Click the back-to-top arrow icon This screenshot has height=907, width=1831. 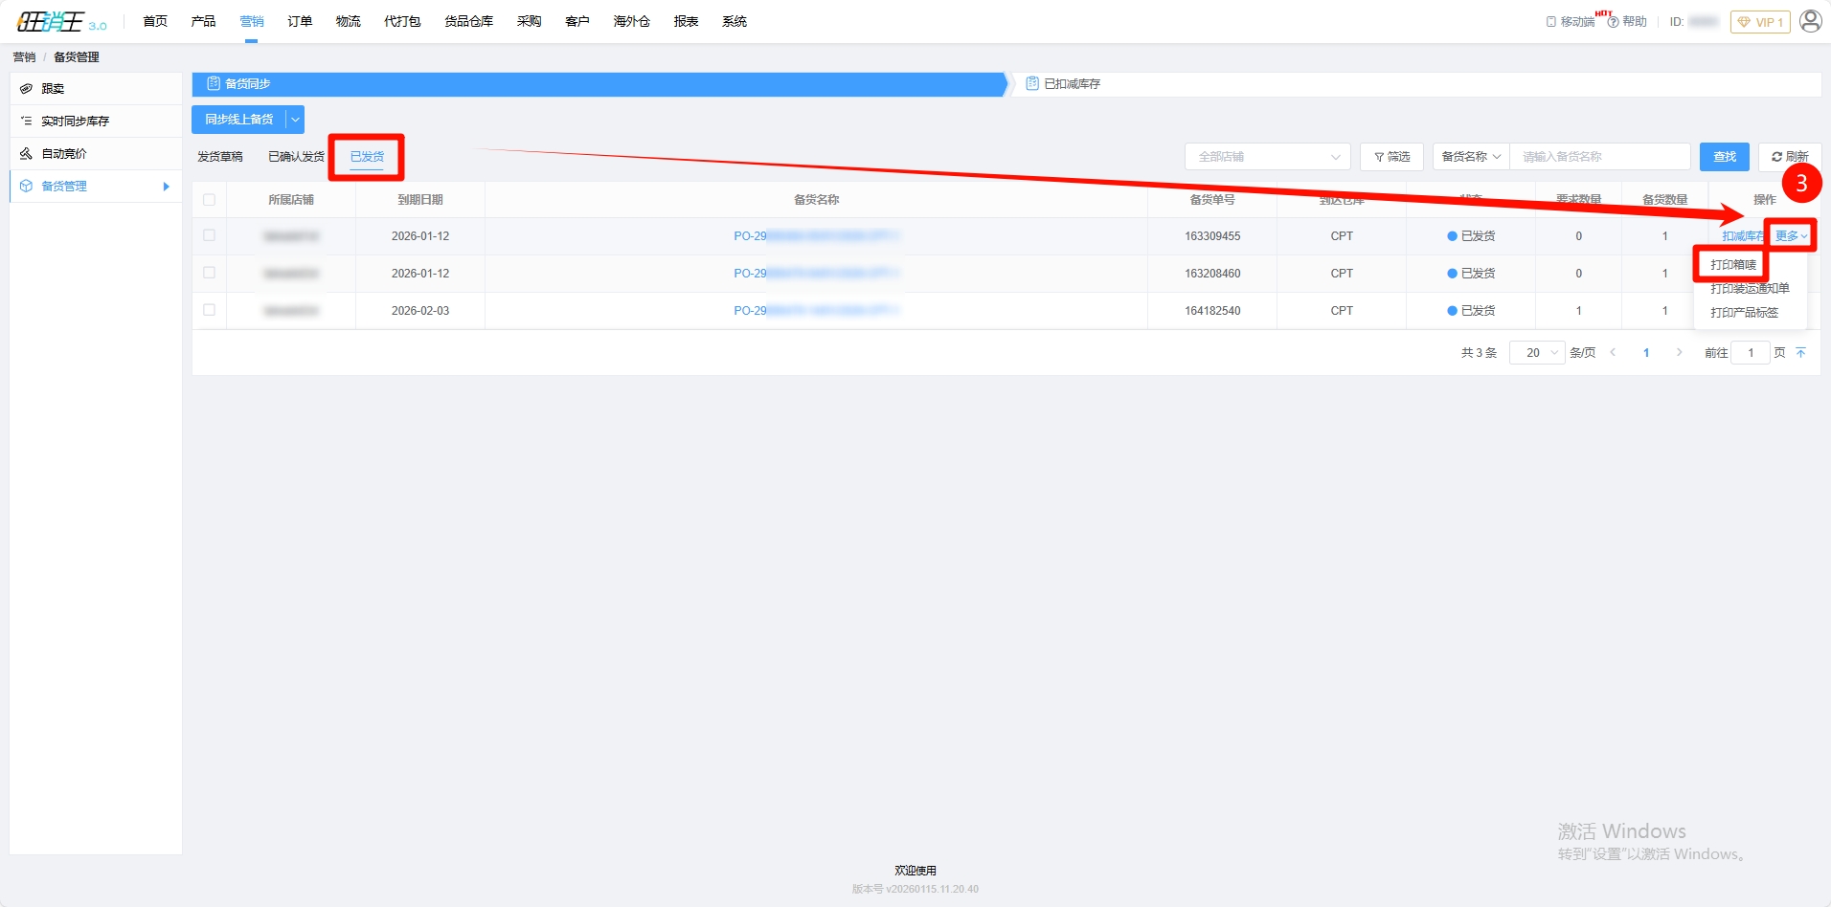click(x=1800, y=353)
